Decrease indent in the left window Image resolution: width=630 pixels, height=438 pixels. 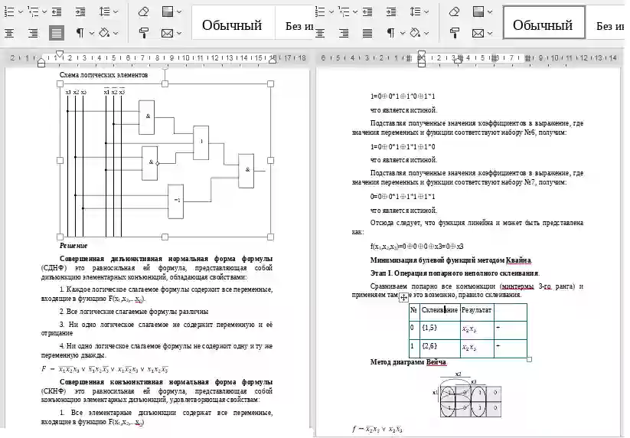coord(57,12)
